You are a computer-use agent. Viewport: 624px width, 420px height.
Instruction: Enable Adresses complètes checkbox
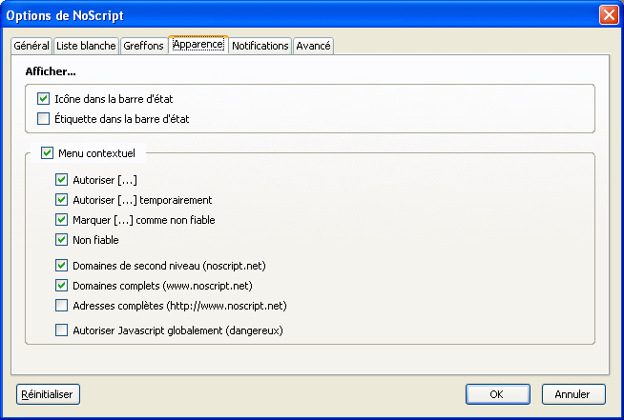[x=61, y=305]
